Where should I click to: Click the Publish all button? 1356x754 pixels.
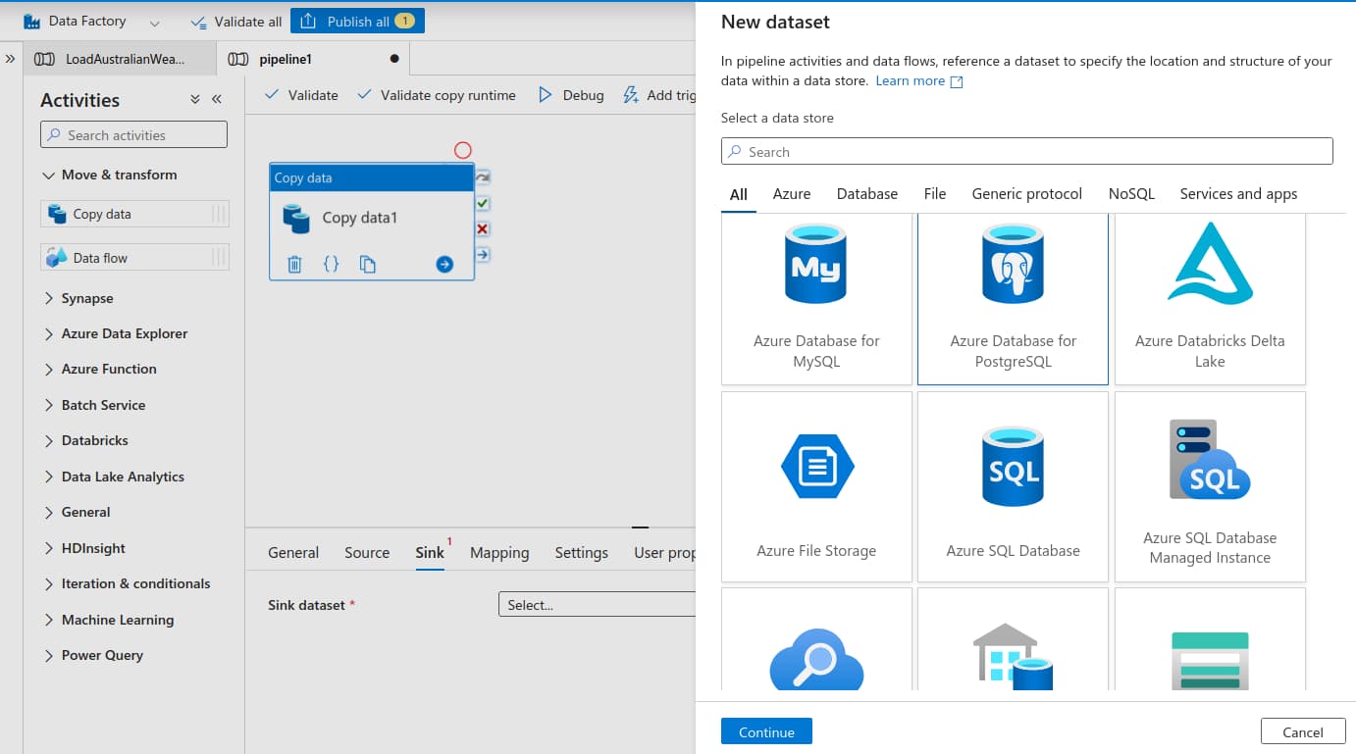(x=357, y=21)
